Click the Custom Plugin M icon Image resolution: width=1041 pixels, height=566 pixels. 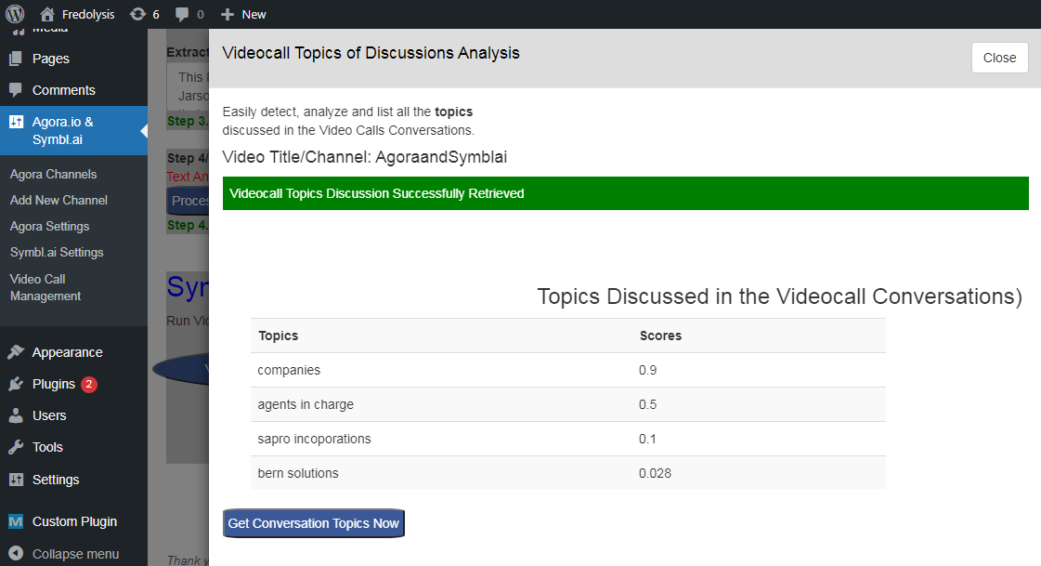[16, 521]
